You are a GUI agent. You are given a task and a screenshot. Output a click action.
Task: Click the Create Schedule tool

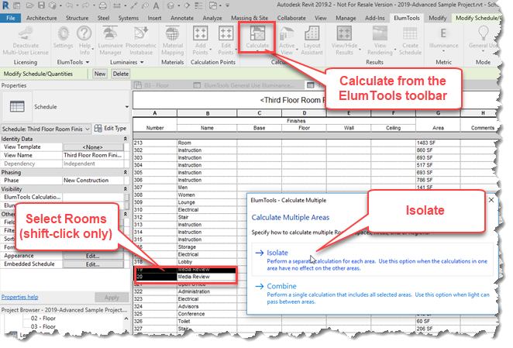[x=411, y=37]
